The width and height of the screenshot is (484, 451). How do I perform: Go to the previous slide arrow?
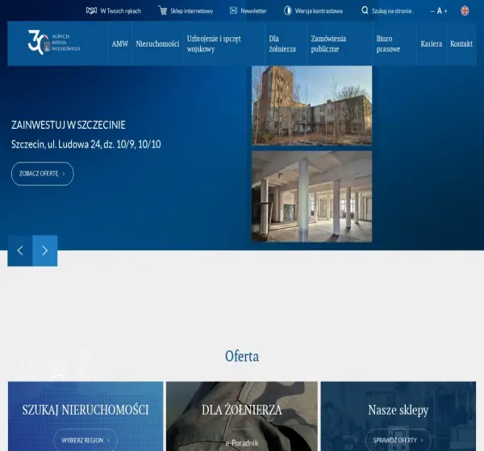(x=20, y=250)
